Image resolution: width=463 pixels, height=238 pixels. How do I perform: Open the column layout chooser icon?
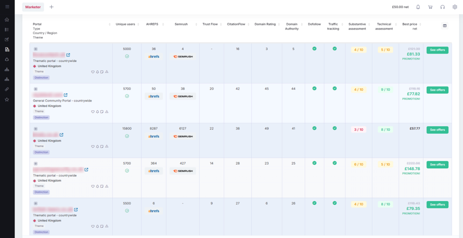tap(444, 26)
